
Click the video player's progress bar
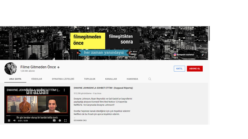[37, 116]
